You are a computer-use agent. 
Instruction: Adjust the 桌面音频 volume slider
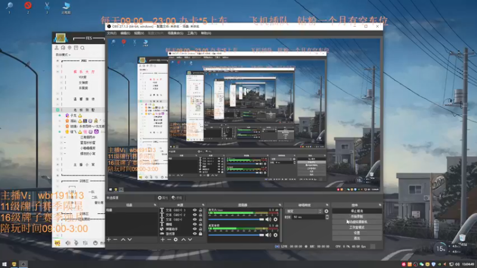[x=236, y=235]
